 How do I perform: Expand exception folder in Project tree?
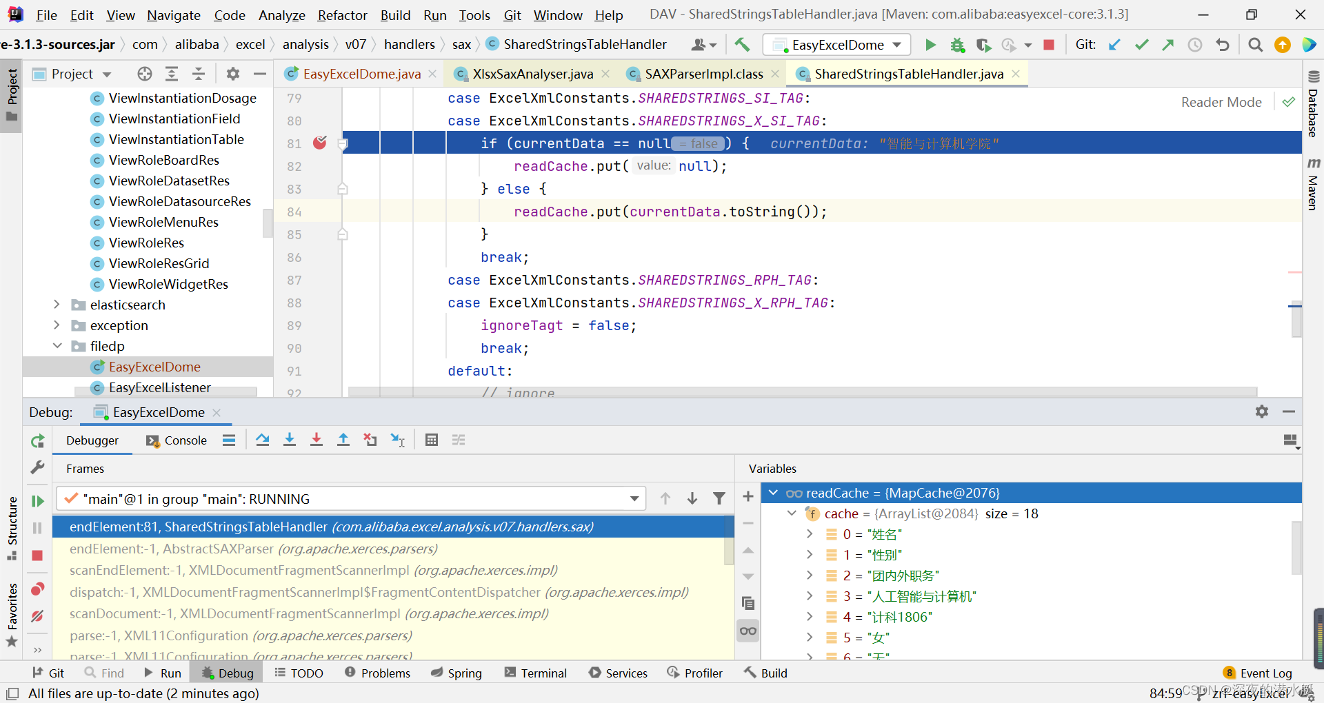[x=57, y=325]
